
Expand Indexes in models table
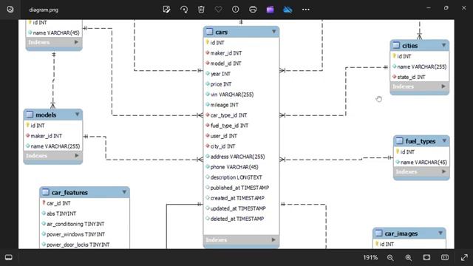pos(77,155)
